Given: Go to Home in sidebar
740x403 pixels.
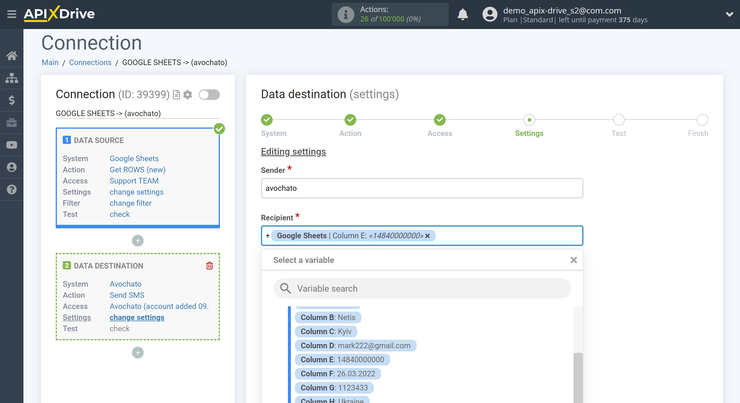Looking at the screenshot, I should (12, 56).
